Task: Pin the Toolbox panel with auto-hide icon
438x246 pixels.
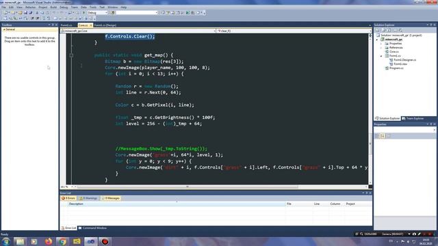Action: tap(53, 25)
